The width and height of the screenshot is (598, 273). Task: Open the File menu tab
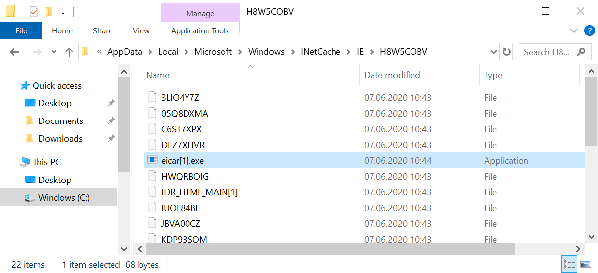(x=21, y=30)
